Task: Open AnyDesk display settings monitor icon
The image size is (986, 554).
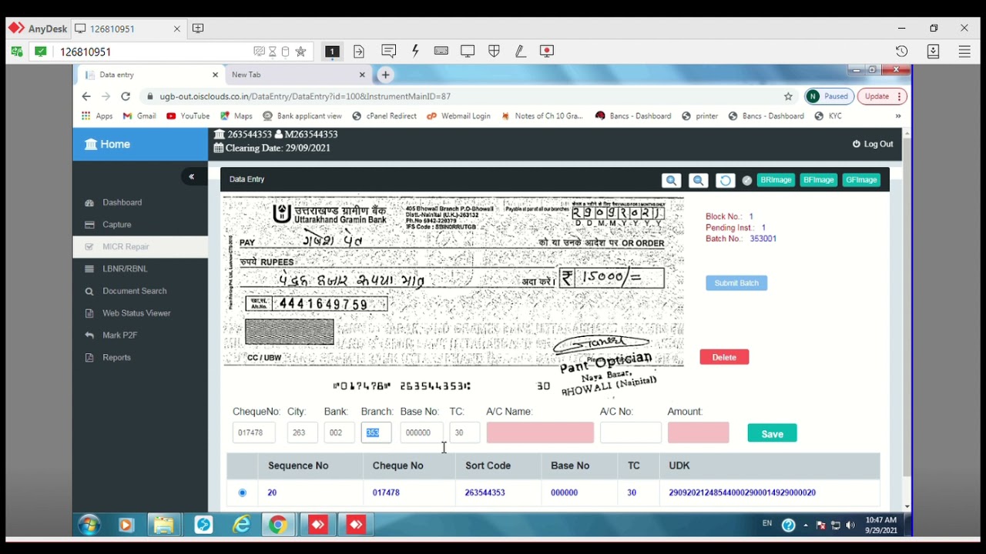Action: (468, 51)
